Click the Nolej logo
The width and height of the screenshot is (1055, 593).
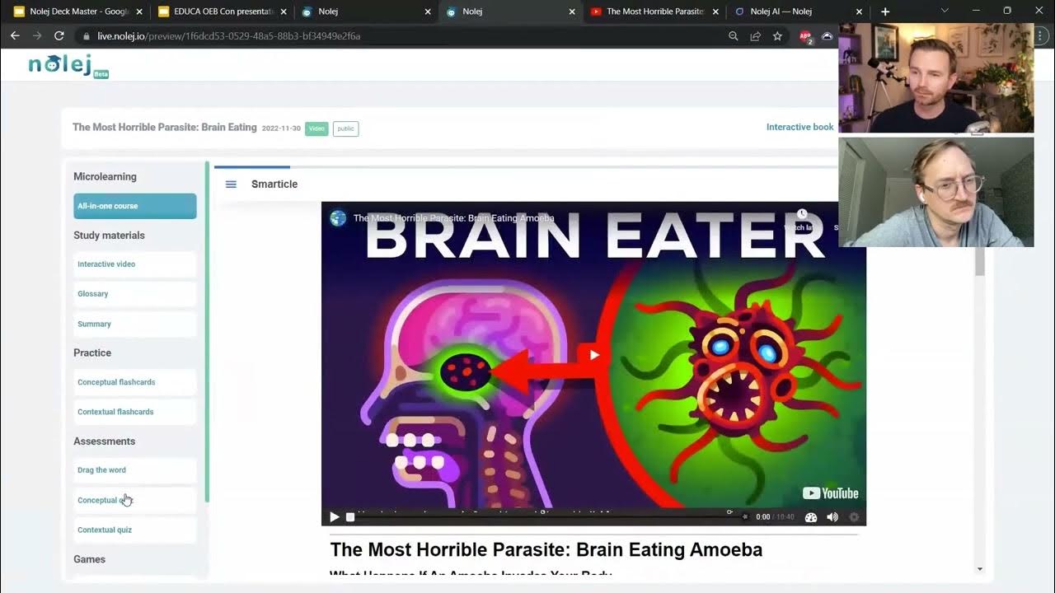[68, 65]
